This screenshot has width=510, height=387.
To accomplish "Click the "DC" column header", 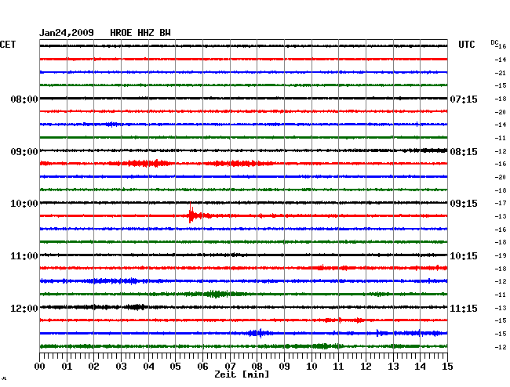I will click(x=494, y=42).
